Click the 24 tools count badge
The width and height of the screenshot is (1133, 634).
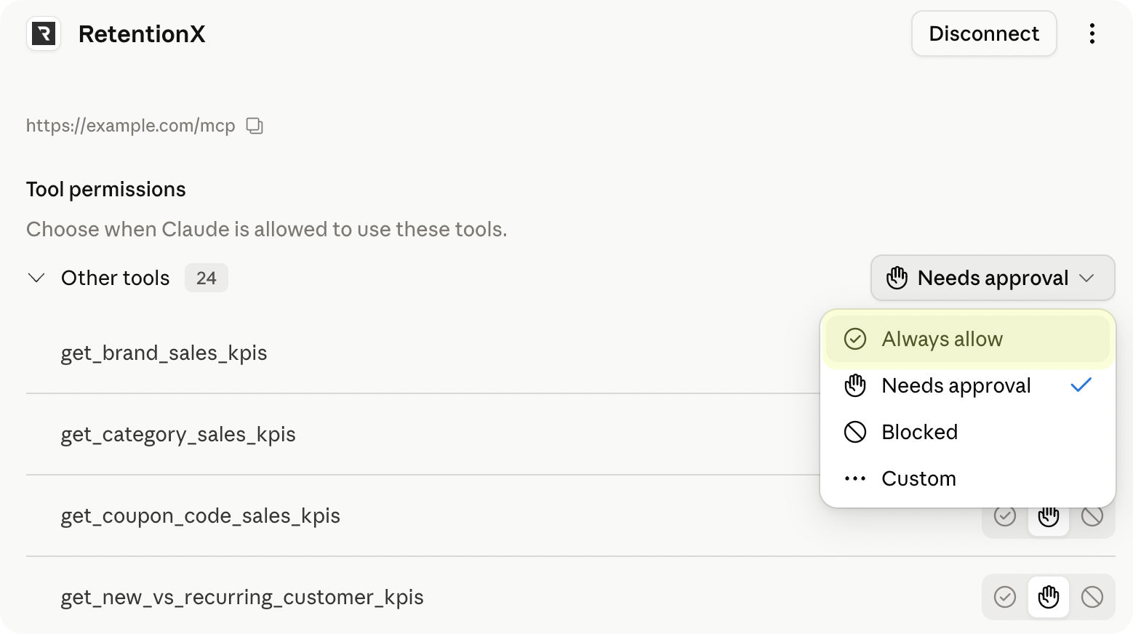(207, 278)
